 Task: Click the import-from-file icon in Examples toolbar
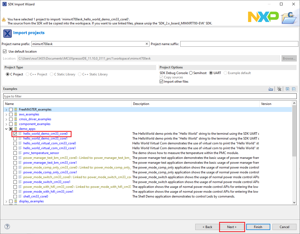pyautogui.click(x=271, y=89)
